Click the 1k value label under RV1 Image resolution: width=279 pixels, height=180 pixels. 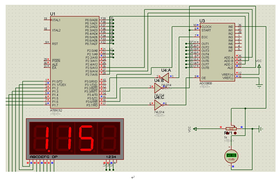click(226, 137)
